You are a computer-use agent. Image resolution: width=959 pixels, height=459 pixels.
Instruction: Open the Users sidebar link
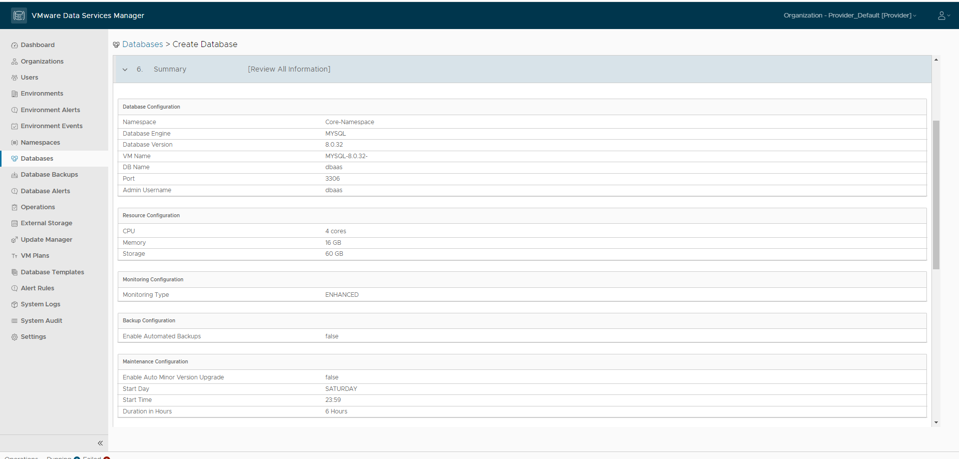pos(29,78)
